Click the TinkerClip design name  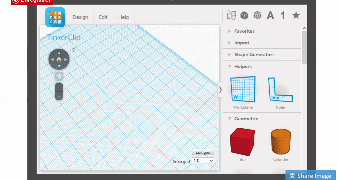[64, 37]
